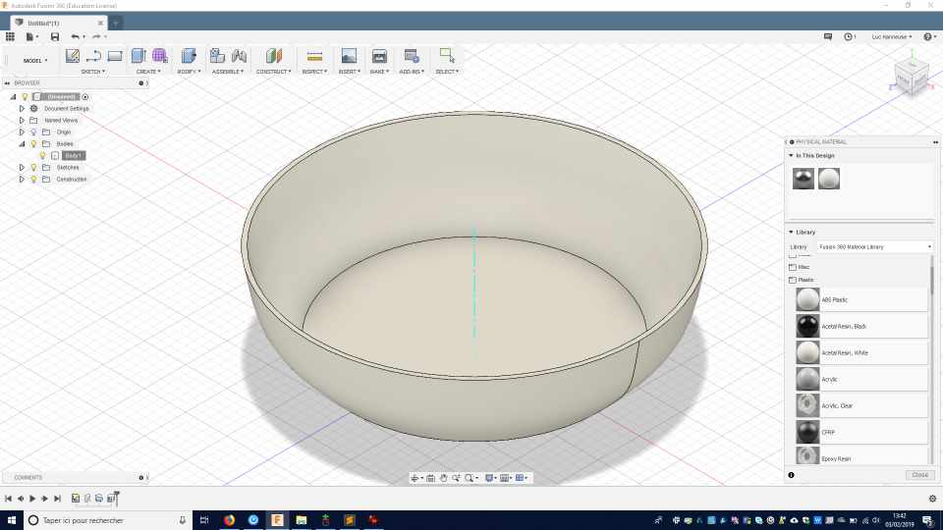Open the Orbit navigation tool
The width and height of the screenshot is (943, 530).
click(415, 478)
